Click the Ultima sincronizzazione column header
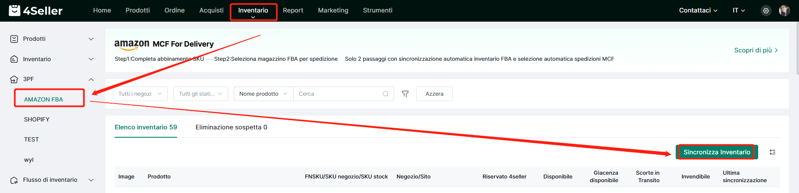 [745, 177]
